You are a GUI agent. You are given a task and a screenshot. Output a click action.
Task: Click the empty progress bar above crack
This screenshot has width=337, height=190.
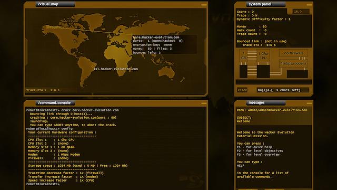point(274,82)
